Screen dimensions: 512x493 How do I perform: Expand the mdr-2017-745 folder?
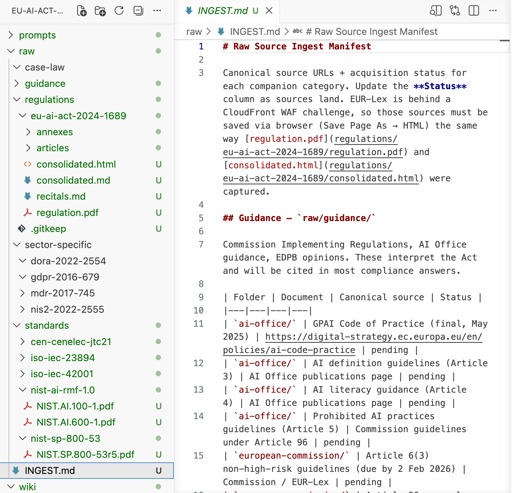click(62, 293)
